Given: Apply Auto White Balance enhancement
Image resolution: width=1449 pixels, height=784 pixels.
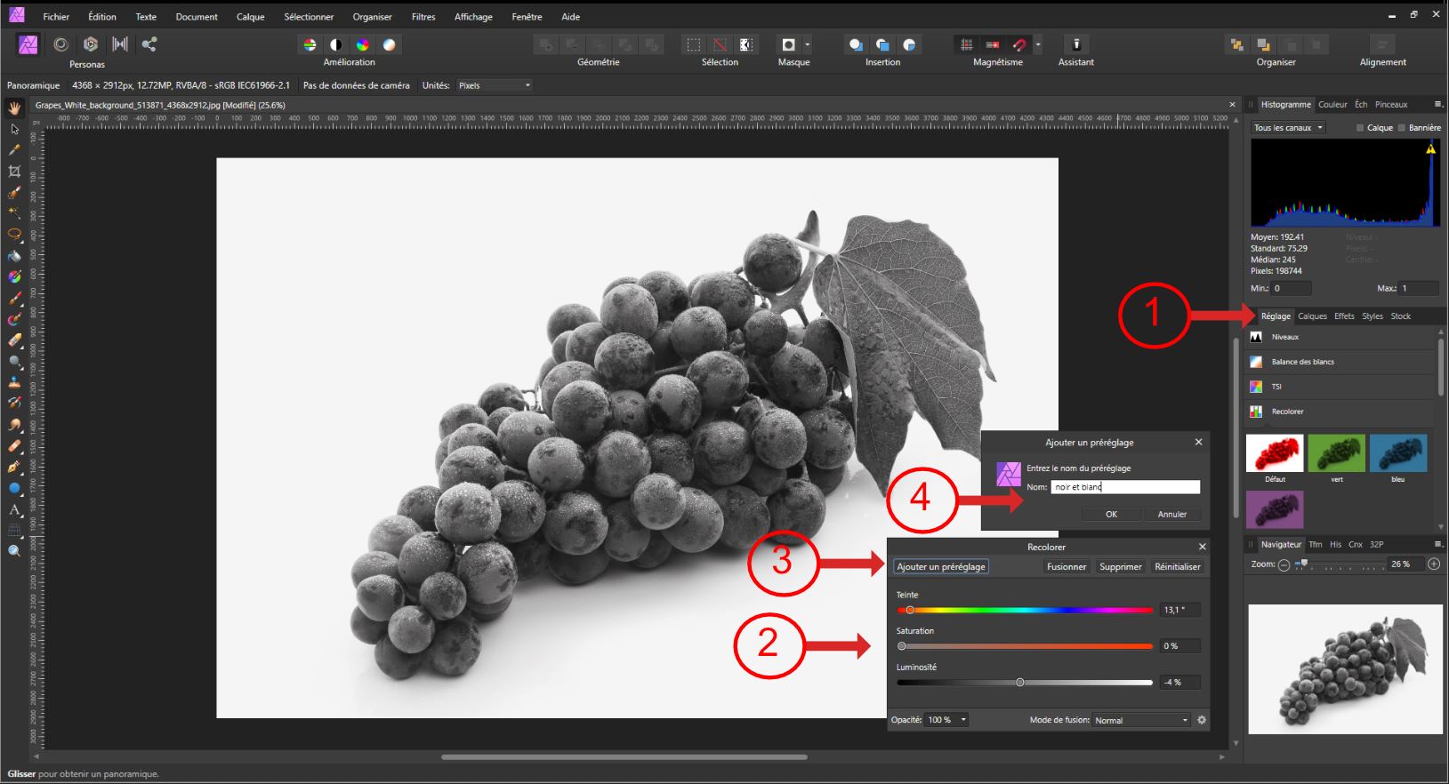Looking at the screenshot, I should (390, 44).
